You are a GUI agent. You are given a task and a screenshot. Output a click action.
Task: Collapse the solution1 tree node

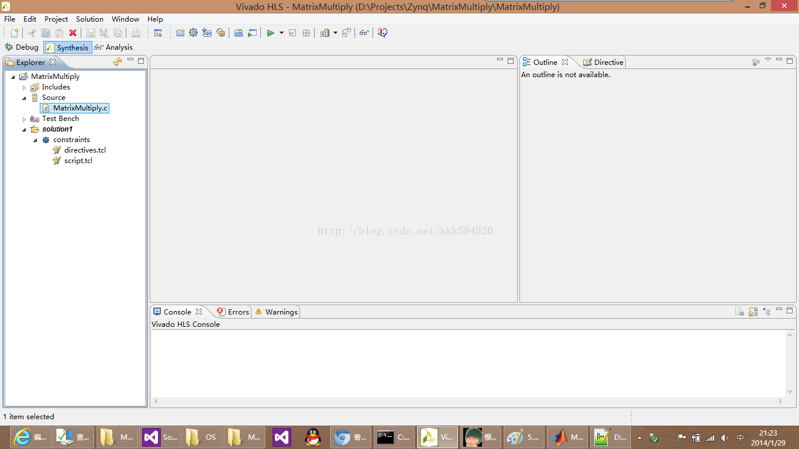click(24, 129)
